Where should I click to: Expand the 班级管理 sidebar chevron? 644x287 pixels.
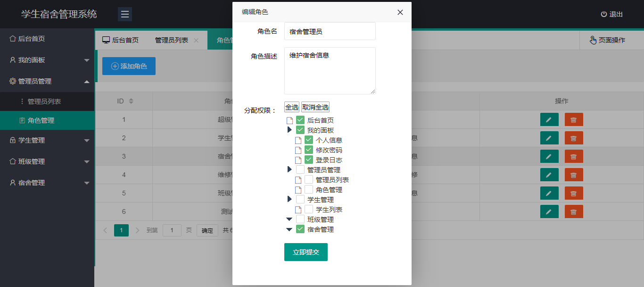(87, 161)
